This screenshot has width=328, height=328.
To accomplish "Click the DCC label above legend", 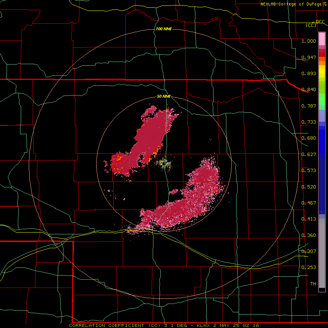I will tap(320, 22).
